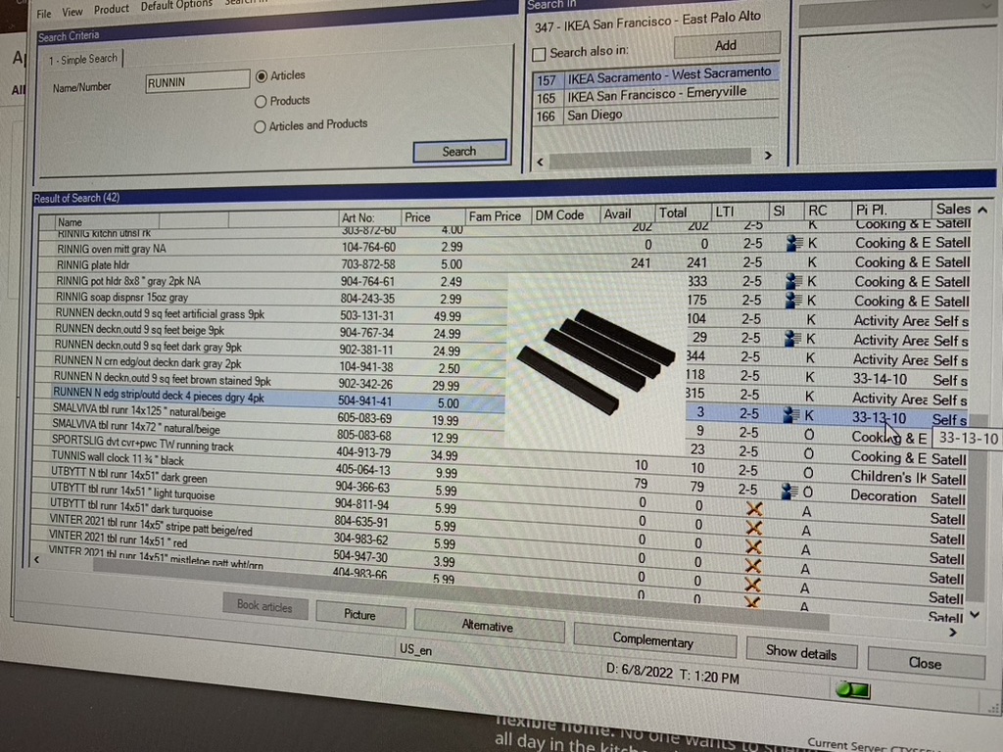Enable the 'Search also in' checkbox
This screenshot has height=752, width=1003.
click(x=539, y=53)
